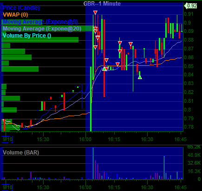Select the Moving Average (Expone@9) legend
Image resolution: width=202 pixels, height=191 pixels.
[x=40, y=22]
